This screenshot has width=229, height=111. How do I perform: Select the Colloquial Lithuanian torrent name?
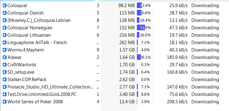[29, 35]
